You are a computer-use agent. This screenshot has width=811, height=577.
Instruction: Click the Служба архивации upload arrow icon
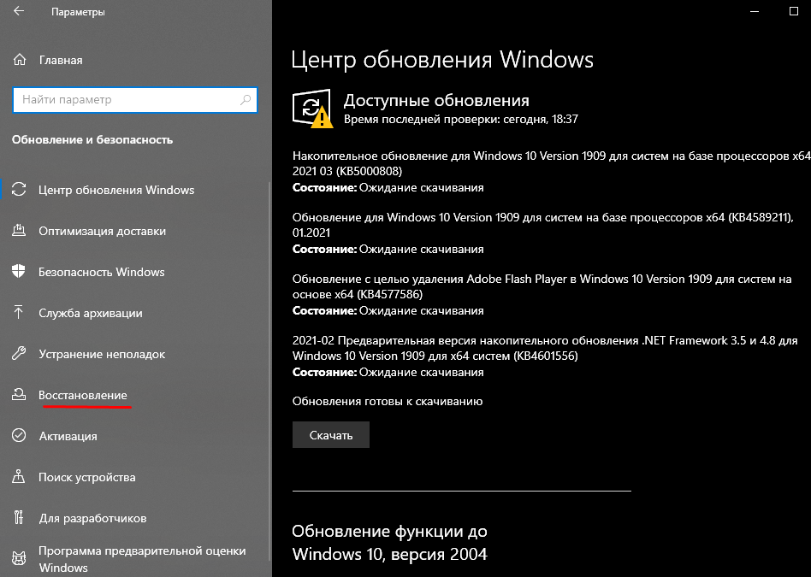20,313
